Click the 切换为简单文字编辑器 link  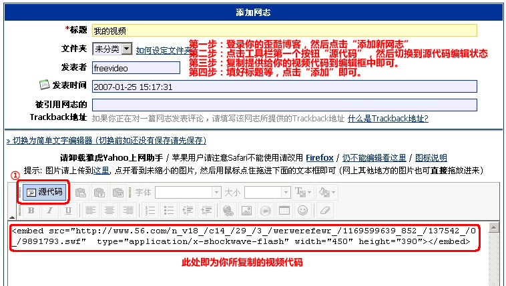107,141
